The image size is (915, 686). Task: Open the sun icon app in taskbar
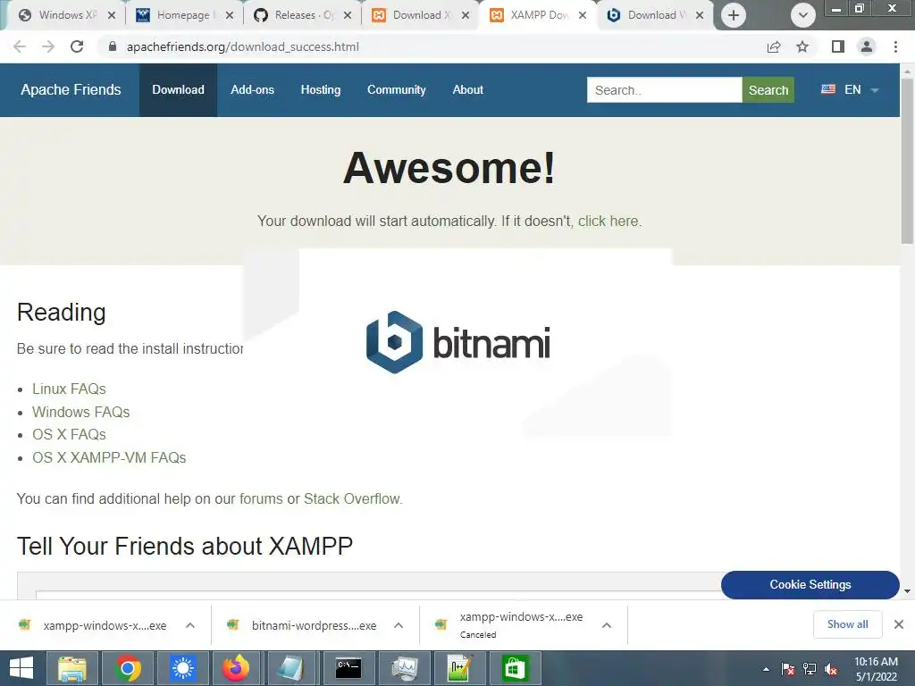point(183,668)
